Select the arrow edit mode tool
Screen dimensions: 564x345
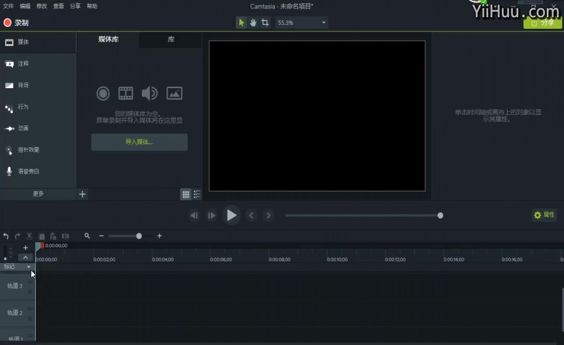(241, 22)
